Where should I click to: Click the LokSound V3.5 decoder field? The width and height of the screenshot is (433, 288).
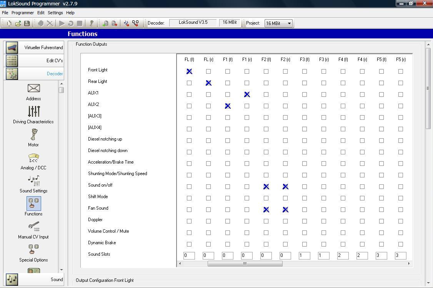[193, 23]
